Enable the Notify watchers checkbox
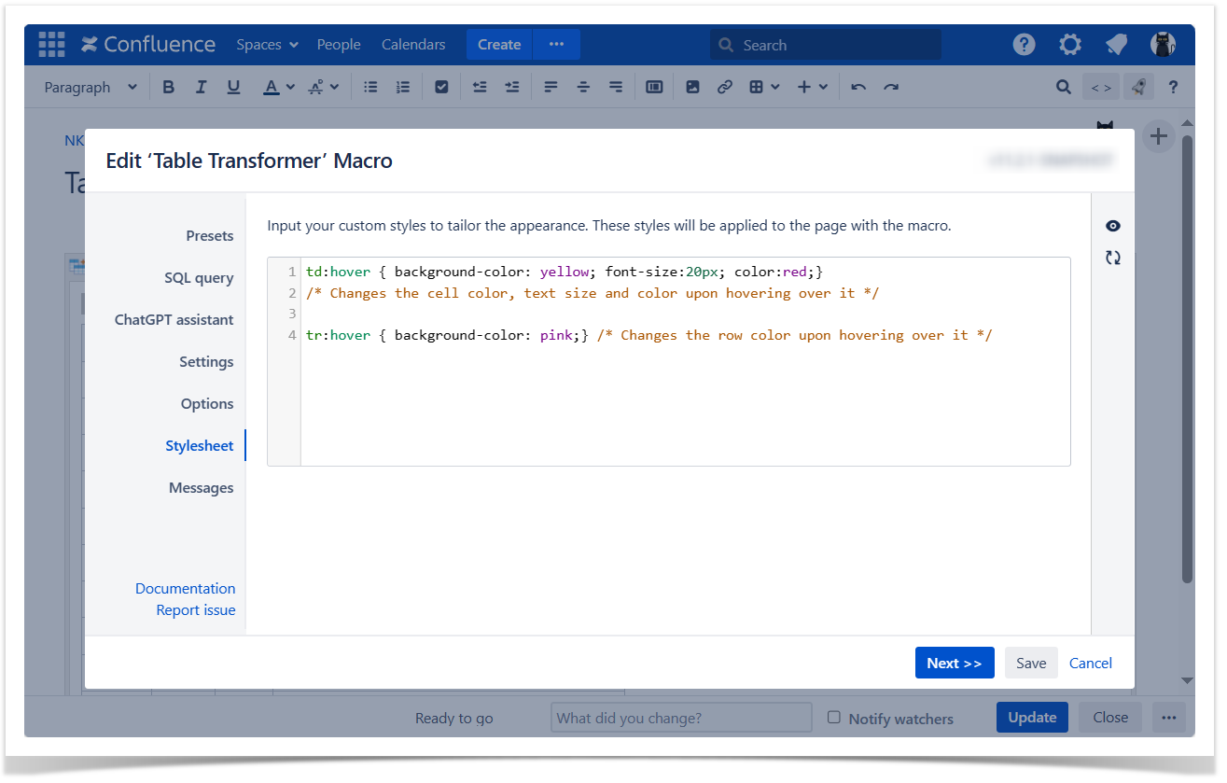Image resolution: width=1227 pixels, height=783 pixels. pos(834,718)
